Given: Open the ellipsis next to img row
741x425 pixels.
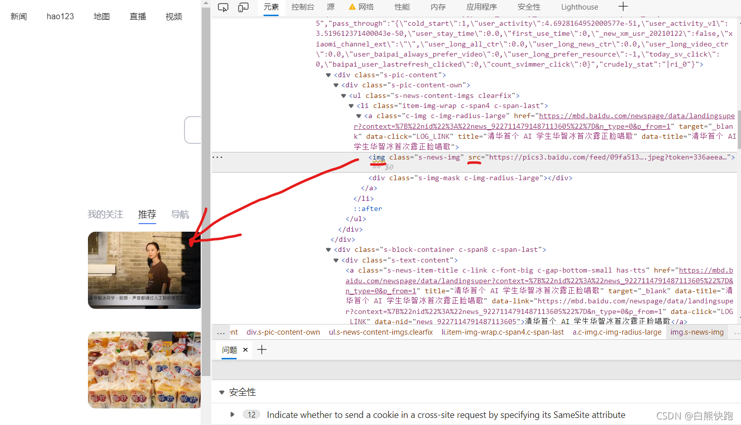Looking at the screenshot, I should (x=217, y=157).
